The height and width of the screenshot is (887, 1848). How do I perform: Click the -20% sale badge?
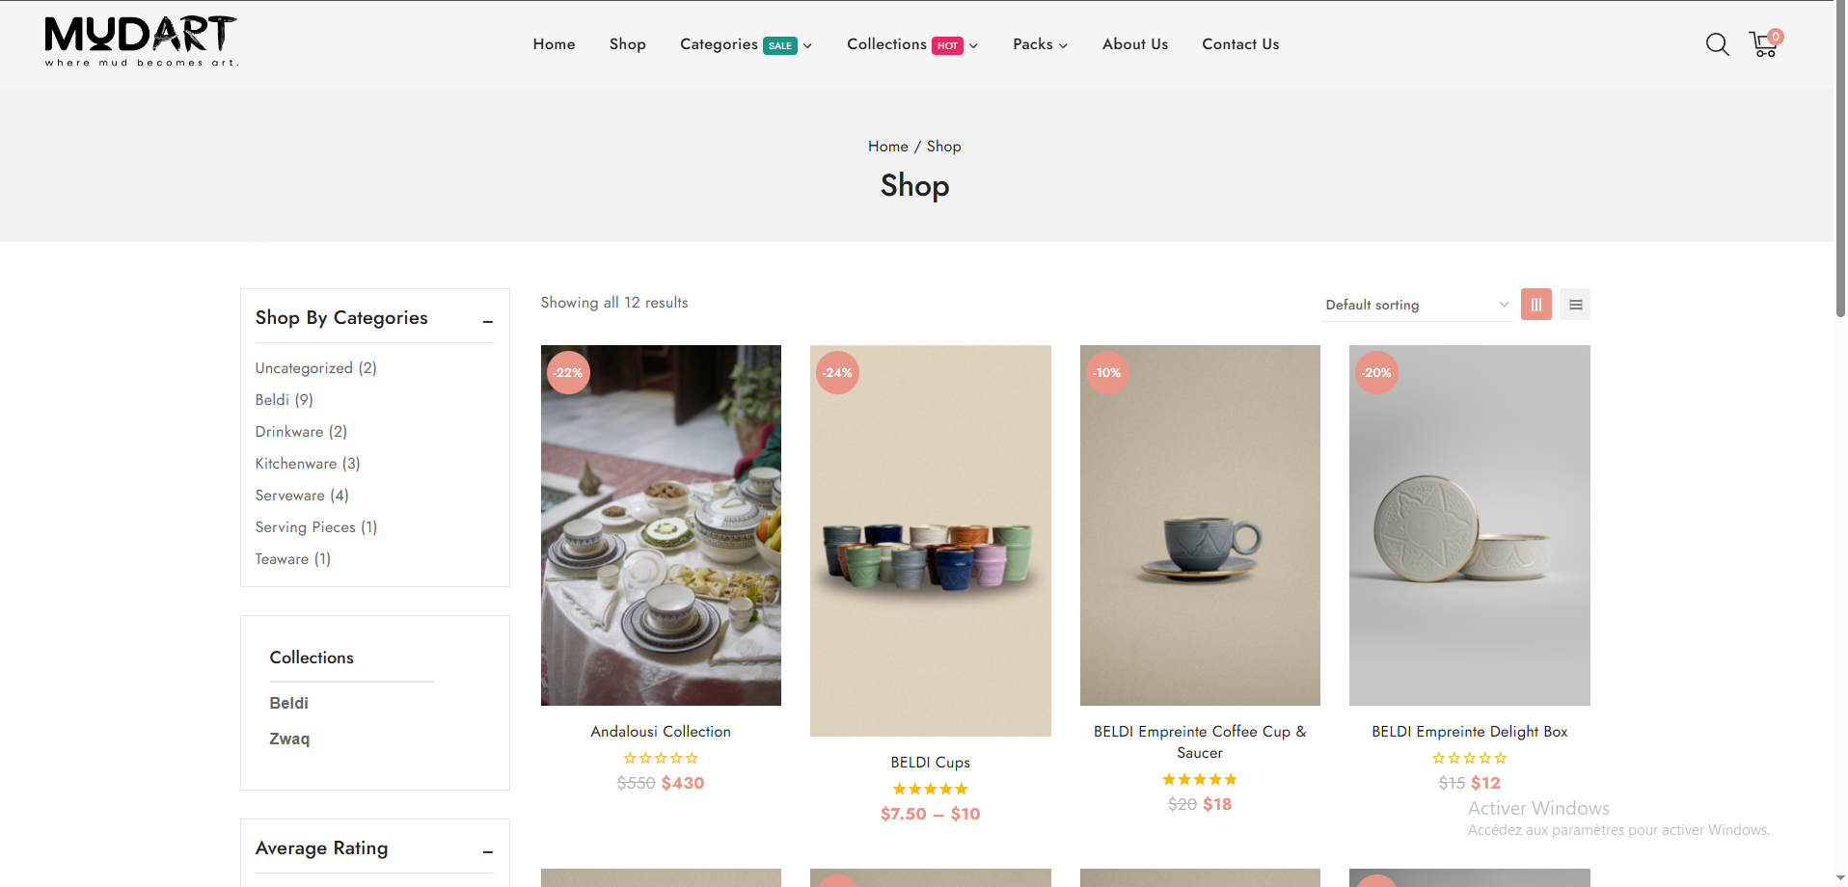(x=1376, y=373)
